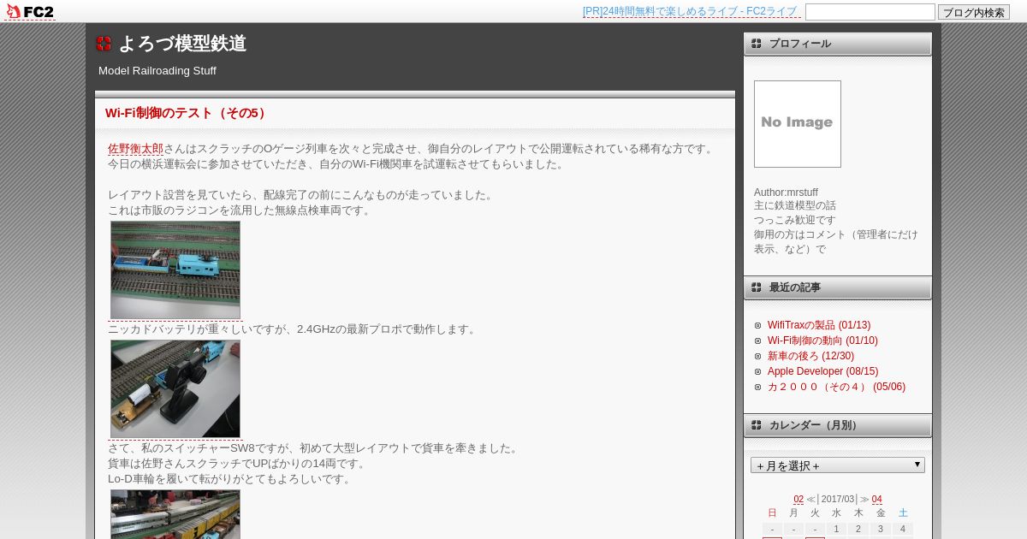Viewport: 1027px width, 539px height.
Task: Click the プロフィール panel header icon
Action: (x=757, y=44)
